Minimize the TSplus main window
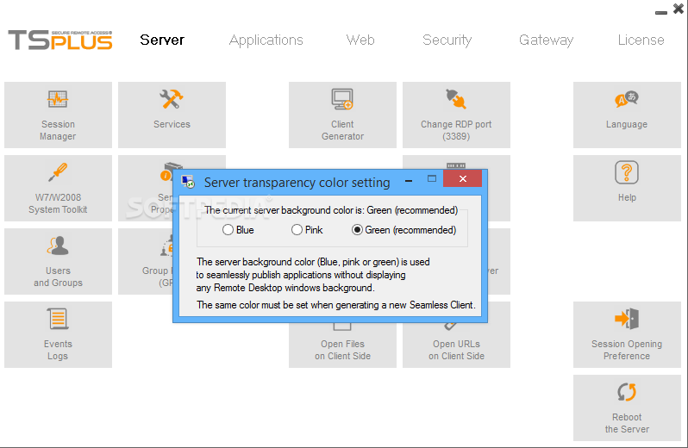The image size is (688, 448). 660,13
